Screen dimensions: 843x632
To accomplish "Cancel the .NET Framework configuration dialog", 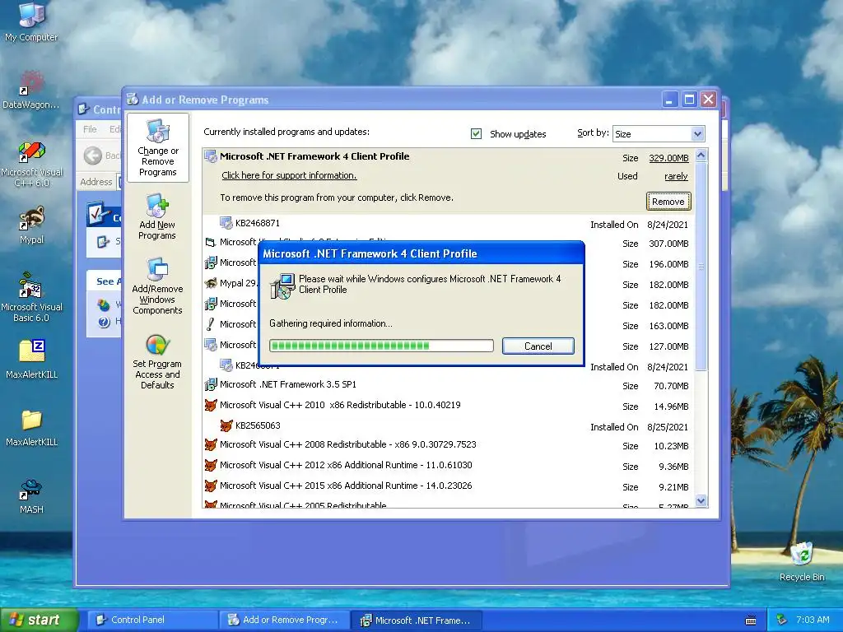I will coord(538,346).
